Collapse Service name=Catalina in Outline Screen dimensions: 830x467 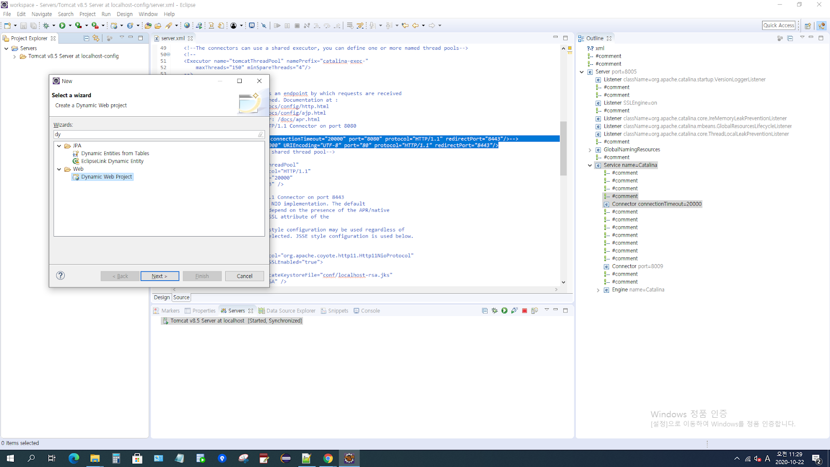click(x=590, y=166)
